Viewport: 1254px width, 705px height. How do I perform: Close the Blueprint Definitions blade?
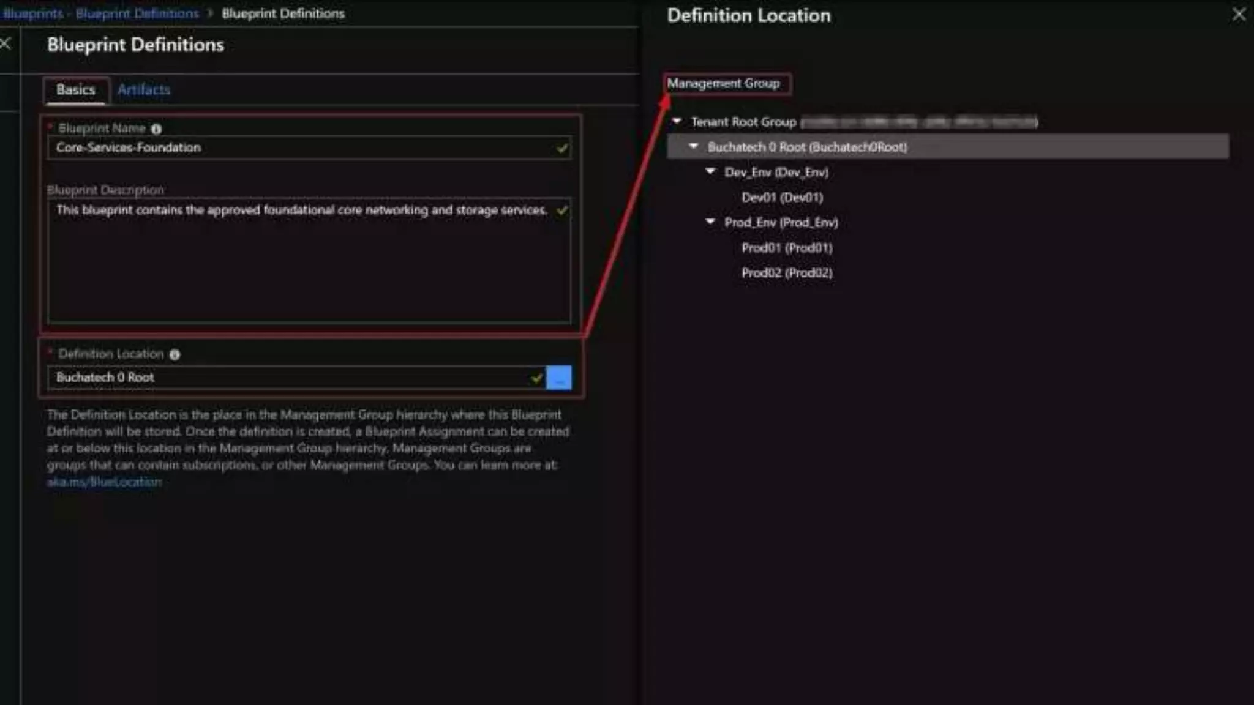coord(6,43)
